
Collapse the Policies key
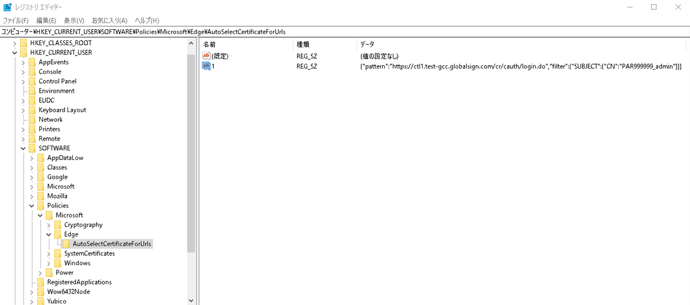tap(32, 206)
